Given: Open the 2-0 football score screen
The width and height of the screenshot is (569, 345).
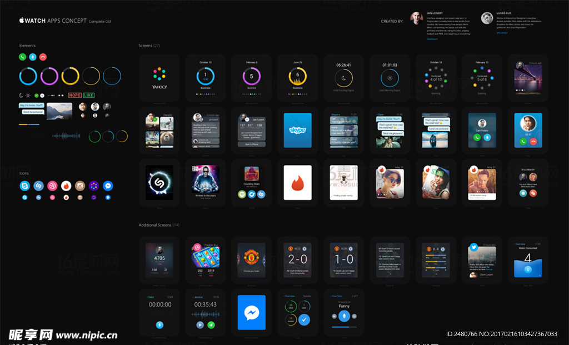Looking at the screenshot, I should pos(298,259).
